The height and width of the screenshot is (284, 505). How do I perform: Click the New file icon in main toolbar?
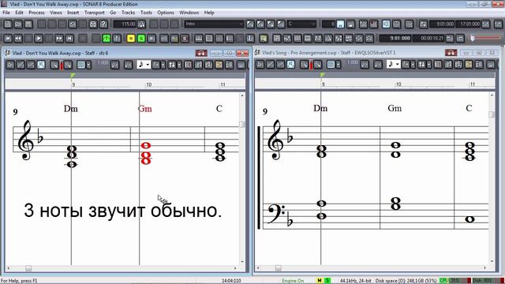[x=8, y=24]
